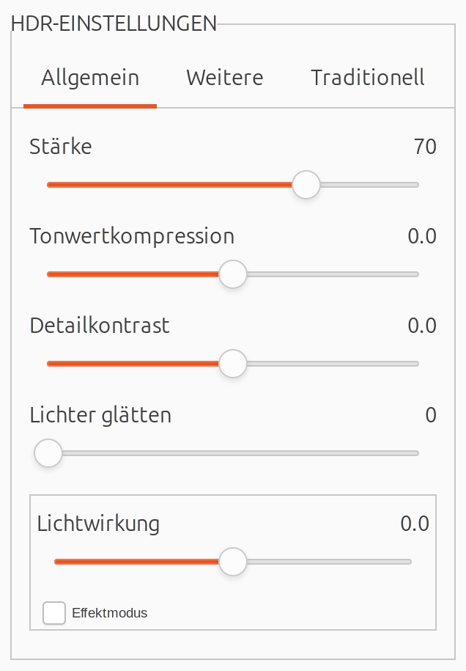Click the Lichtwirkung value field
This screenshot has width=466, height=671.
(415, 524)
